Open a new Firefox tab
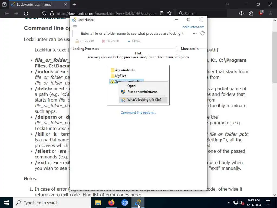 click(74, 5)
